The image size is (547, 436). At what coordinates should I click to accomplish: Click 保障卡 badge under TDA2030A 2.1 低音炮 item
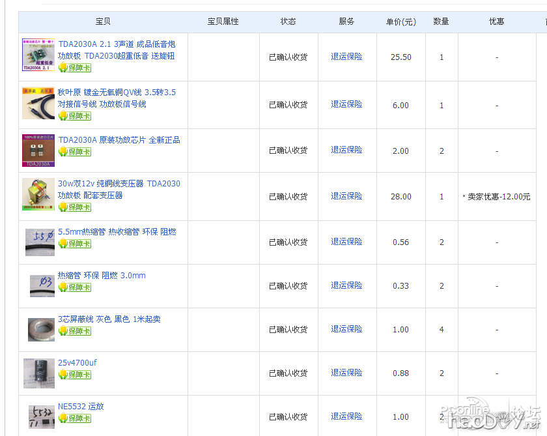pos(74,68)
